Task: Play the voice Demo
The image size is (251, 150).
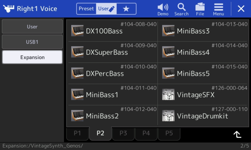Action: pyautogui.click(x=163, y=9)
